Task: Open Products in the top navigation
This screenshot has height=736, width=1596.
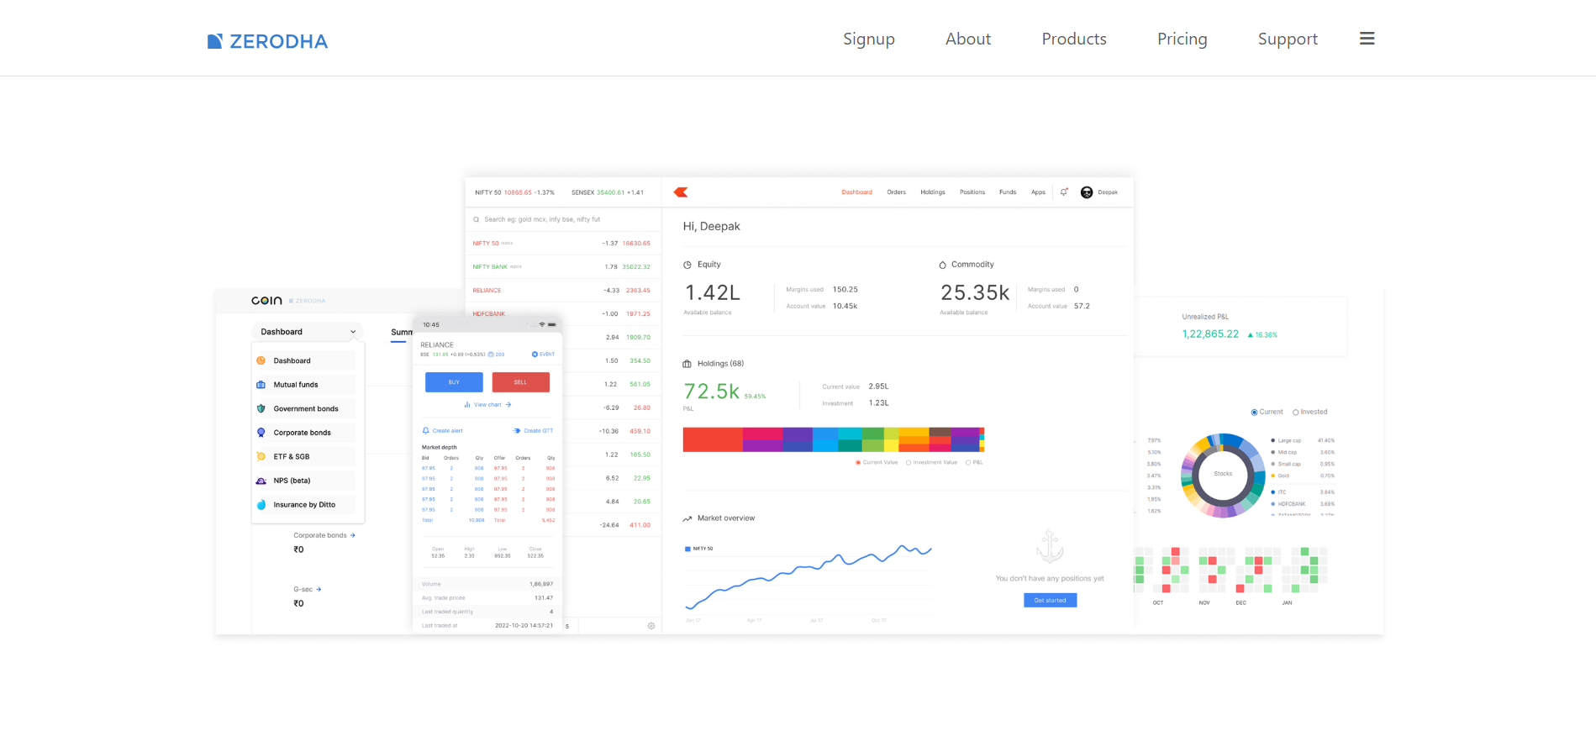Action: tap(1074, 39)
